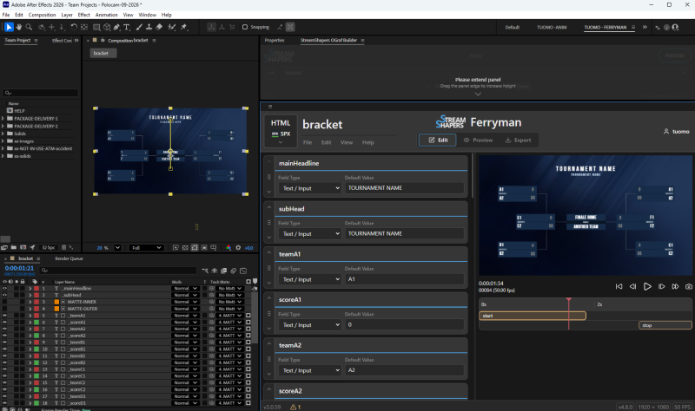Expand layer 1 _mainHeadline properties

click(30, 289)
